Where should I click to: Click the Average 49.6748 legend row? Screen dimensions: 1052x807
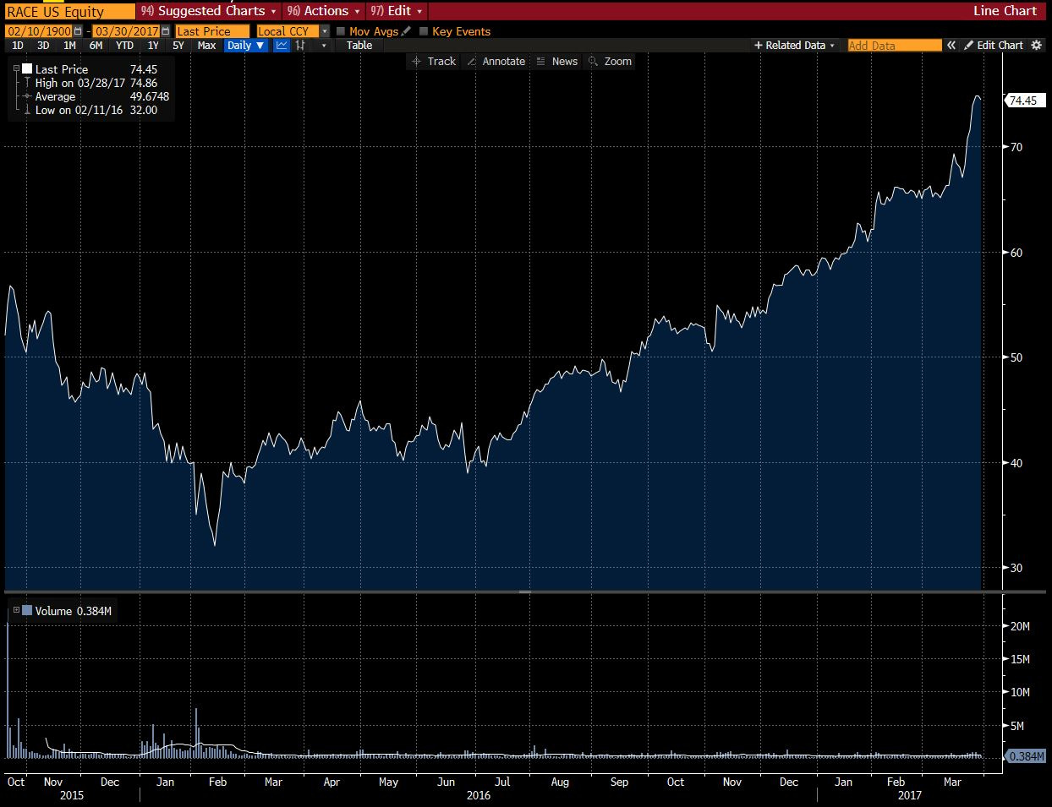click(96, 96)
